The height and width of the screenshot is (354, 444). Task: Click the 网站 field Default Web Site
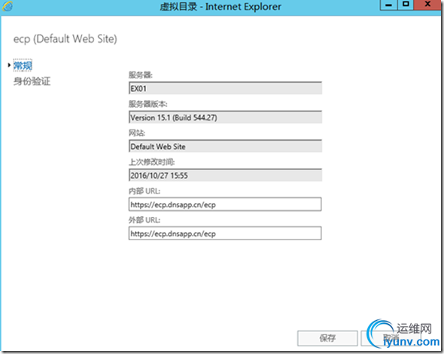click(x=225, y=146)
